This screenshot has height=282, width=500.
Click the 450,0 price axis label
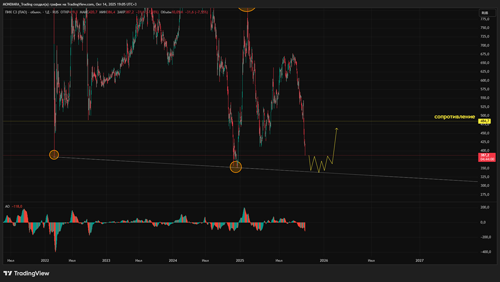click(484, 133)
